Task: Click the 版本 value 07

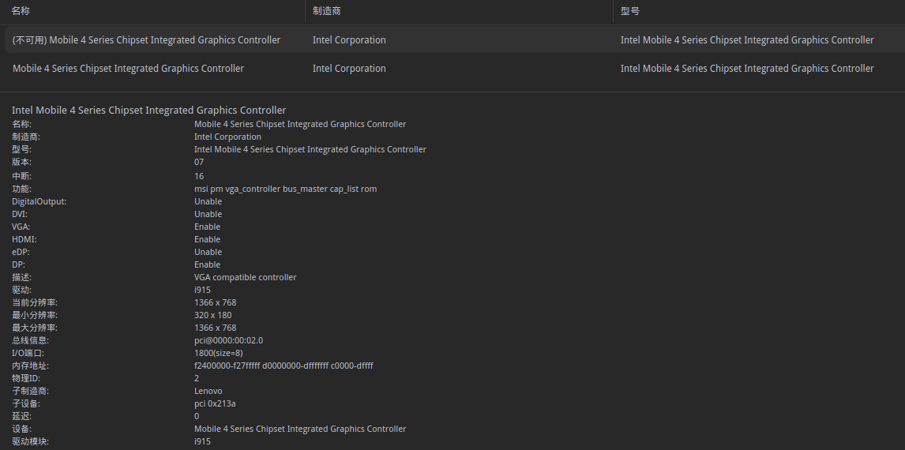Action: 199,162
